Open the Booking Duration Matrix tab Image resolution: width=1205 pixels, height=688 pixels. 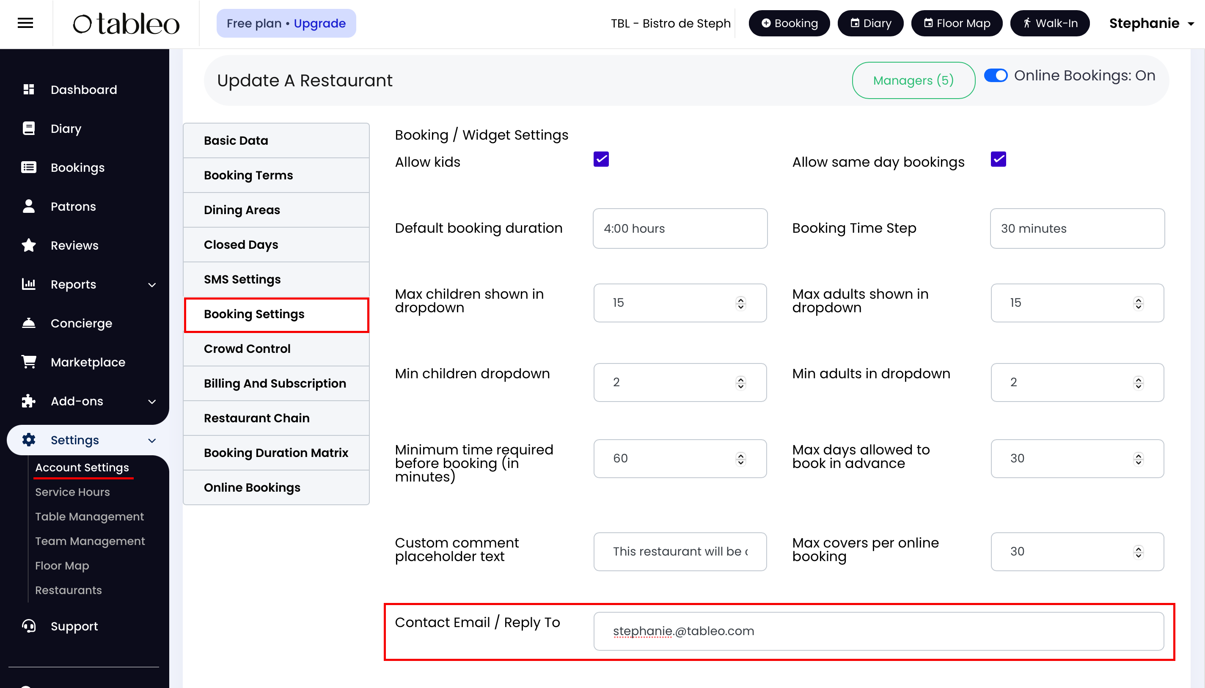276,453
